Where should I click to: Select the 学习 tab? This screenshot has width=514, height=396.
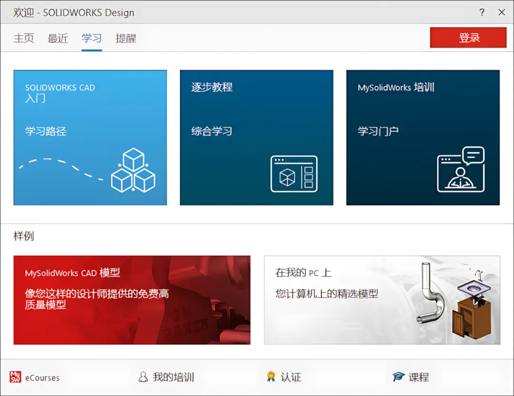[x=92, y=39]
